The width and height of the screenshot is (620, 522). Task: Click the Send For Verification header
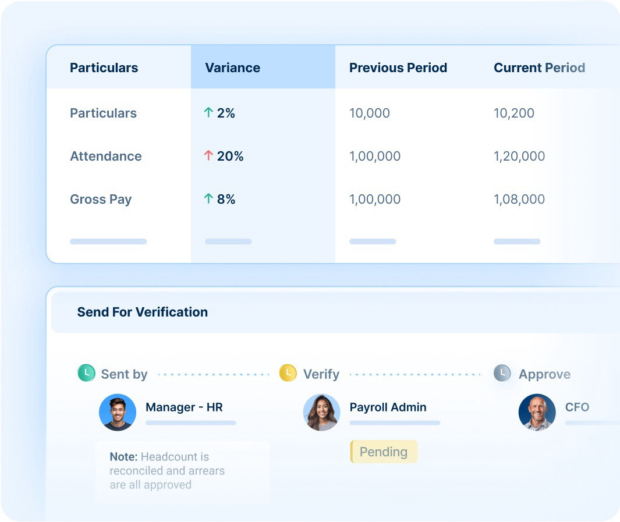tap(143, 312)
